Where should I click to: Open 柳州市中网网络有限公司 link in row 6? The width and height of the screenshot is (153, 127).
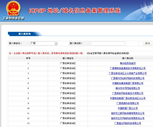click(x=128, y=88)
